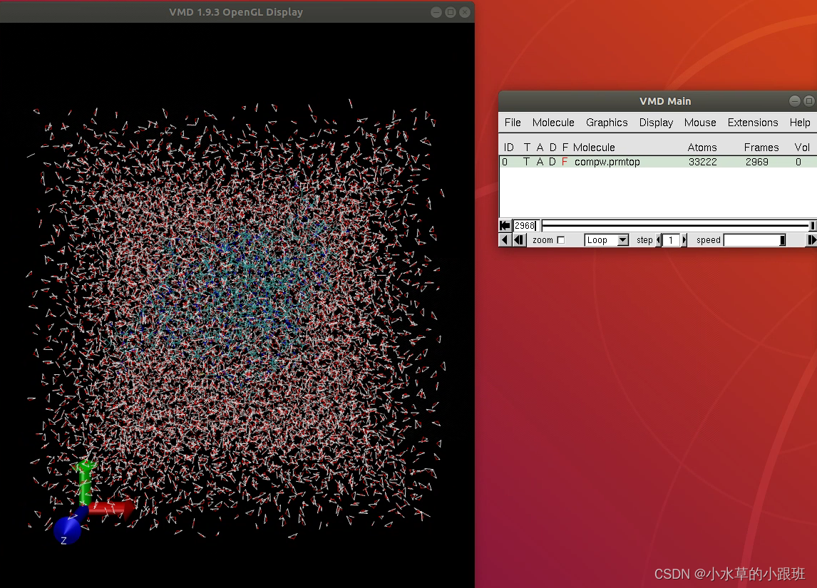
Task: Click the frame number field showing 2968
Action: pos(525,225)
